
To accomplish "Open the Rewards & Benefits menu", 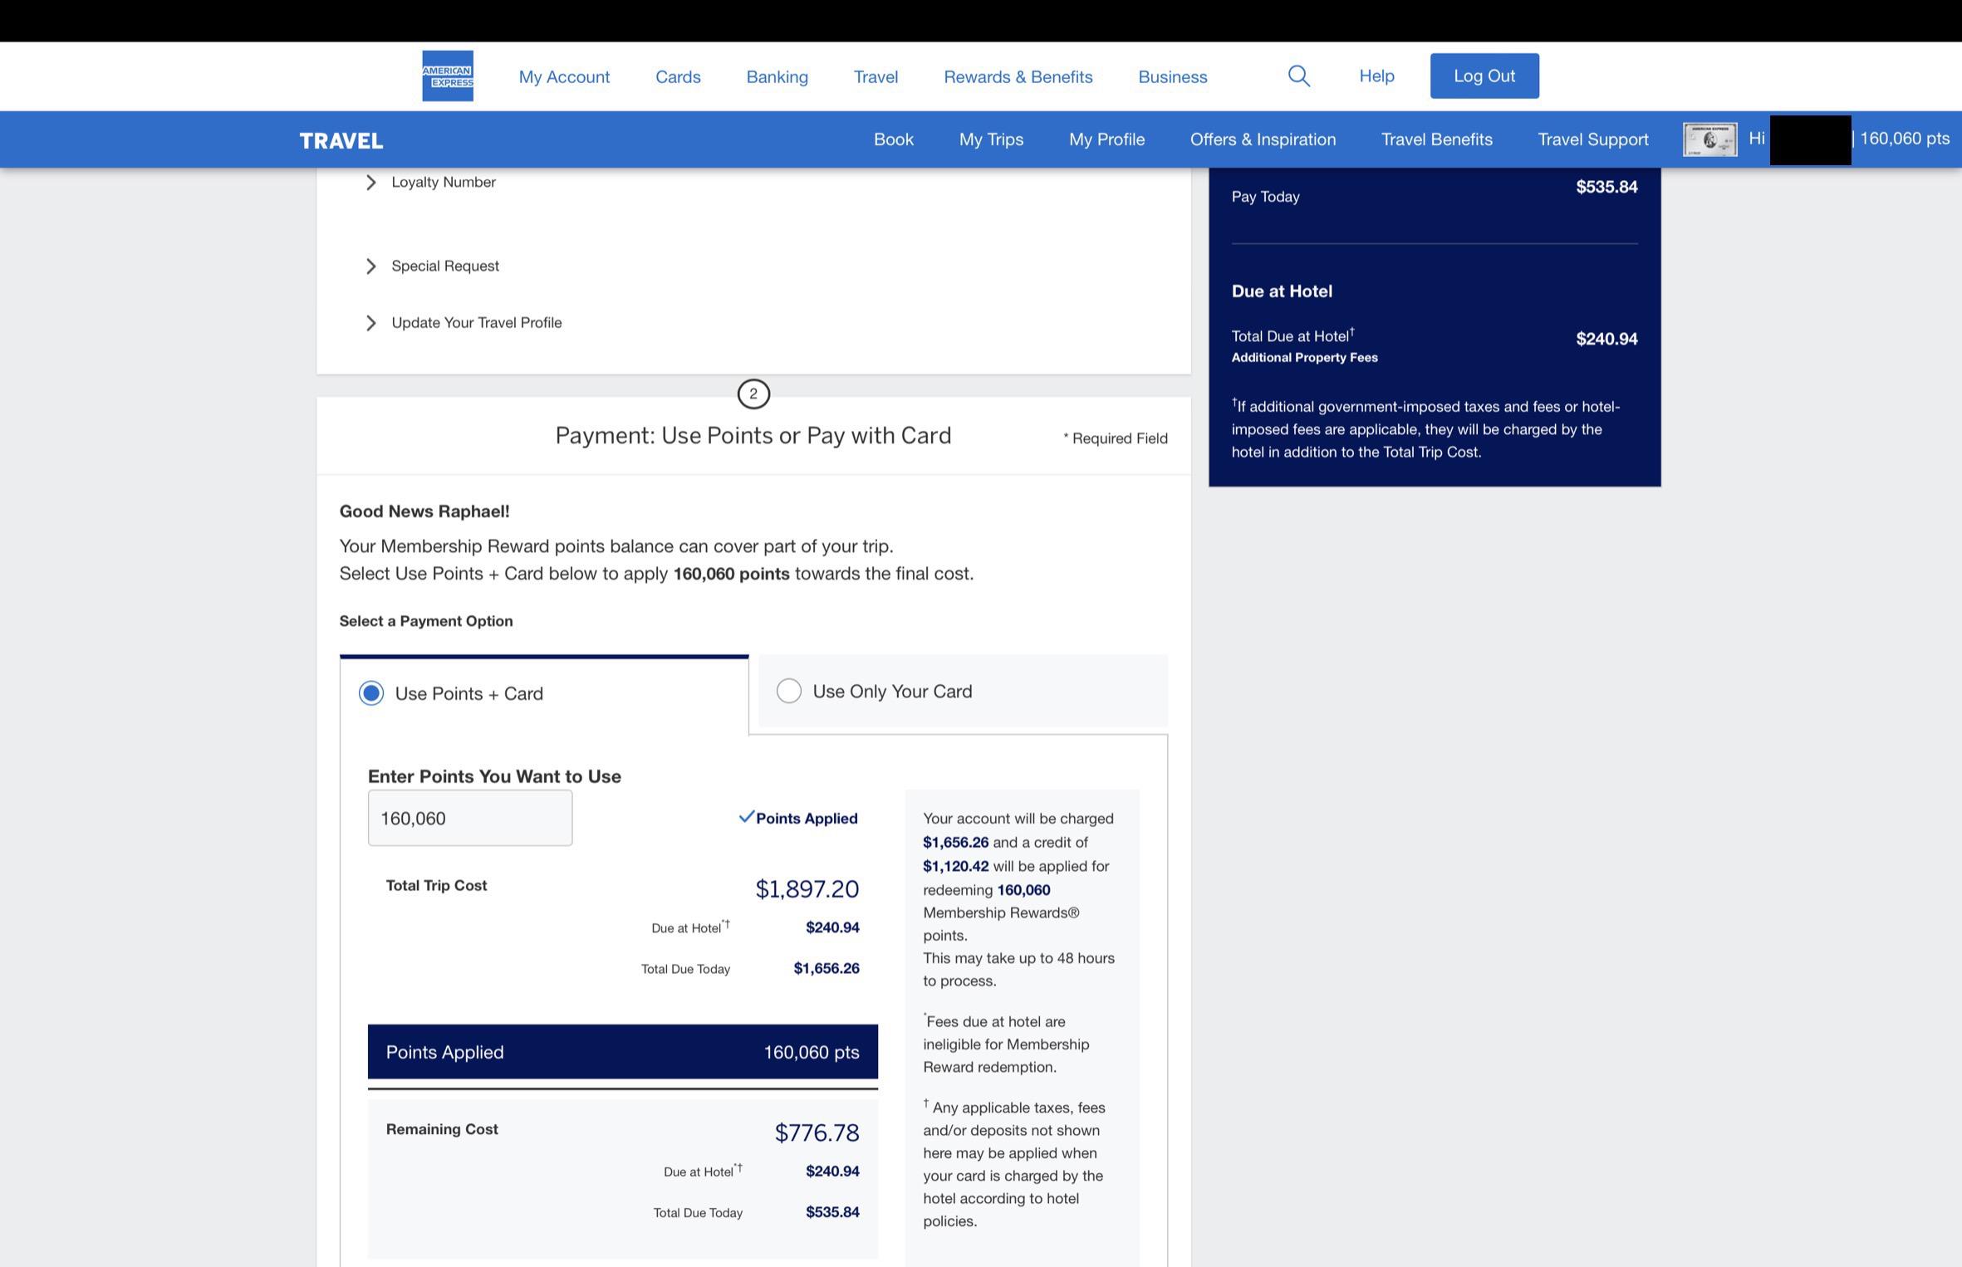I will tap(1018, 76).
